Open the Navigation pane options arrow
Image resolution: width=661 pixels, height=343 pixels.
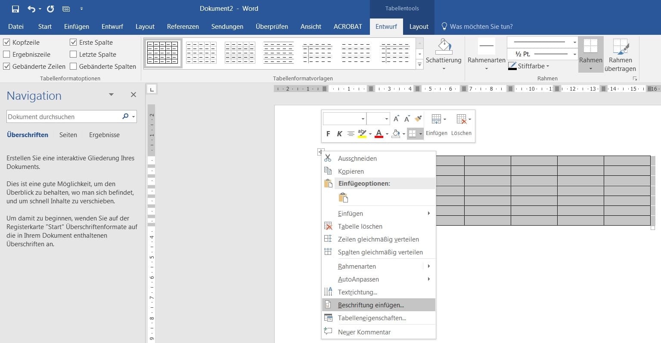(111, 95)
